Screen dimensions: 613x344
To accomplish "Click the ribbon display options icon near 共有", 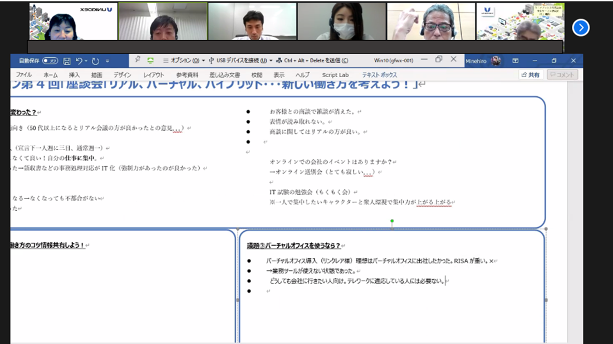I will pos(515,61).
